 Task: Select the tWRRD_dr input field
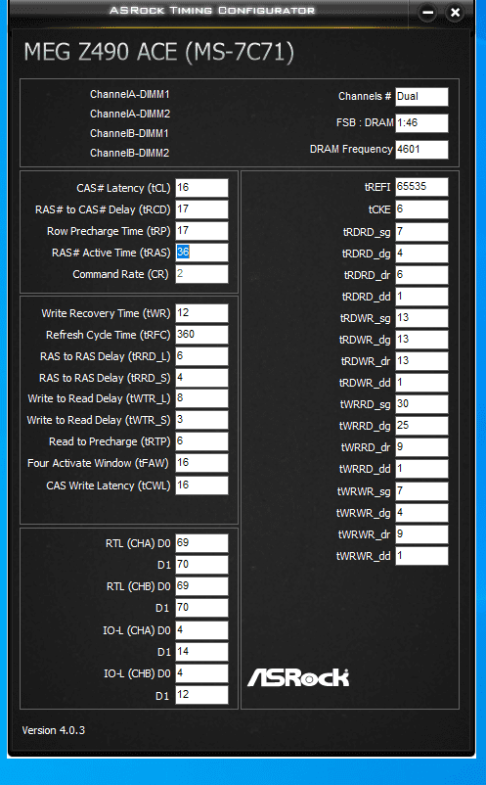coord(421,447)
